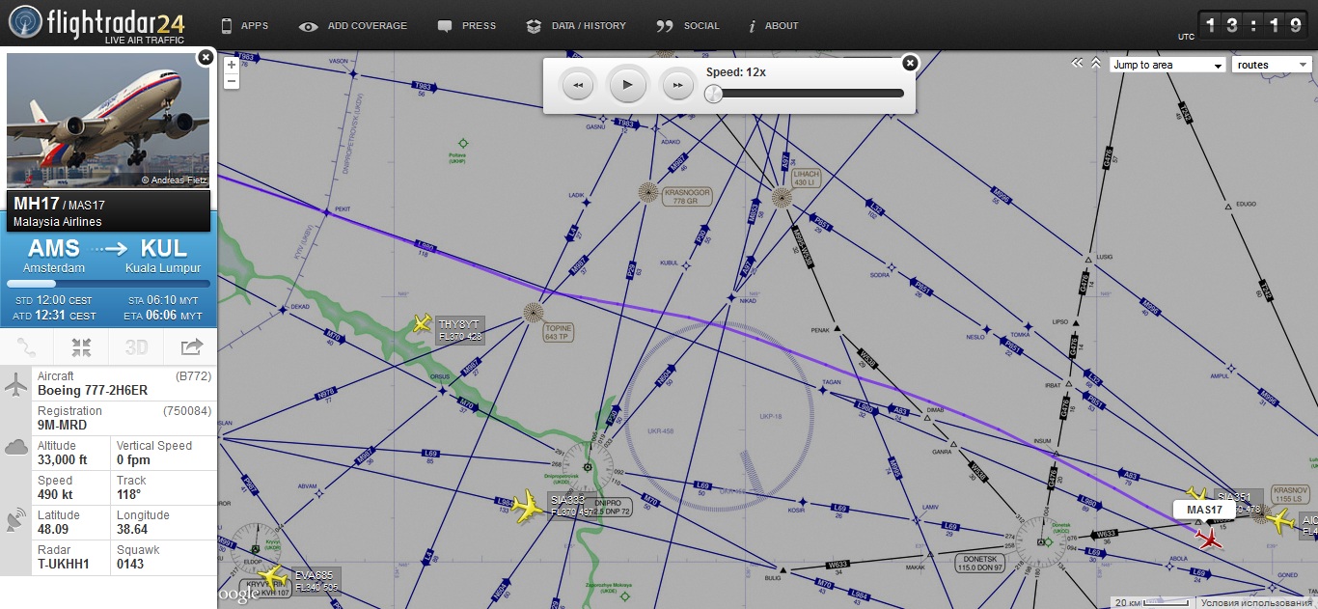
Task: Zoom in on the map
Action: click(x=232, y=65)
